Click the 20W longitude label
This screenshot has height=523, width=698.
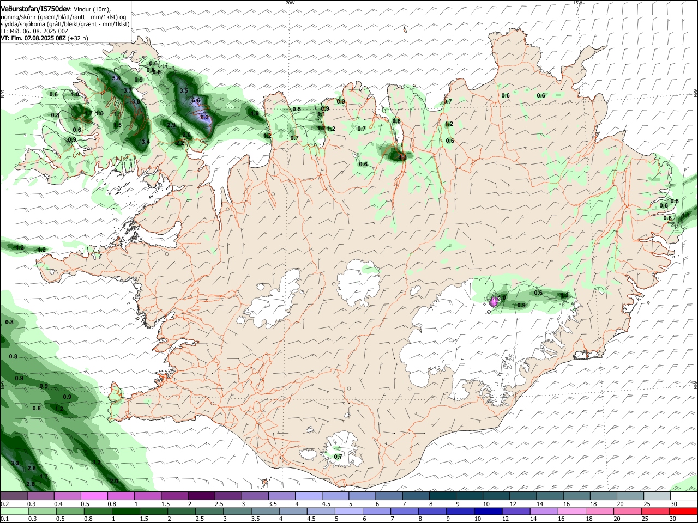click(x=290, y=3)
